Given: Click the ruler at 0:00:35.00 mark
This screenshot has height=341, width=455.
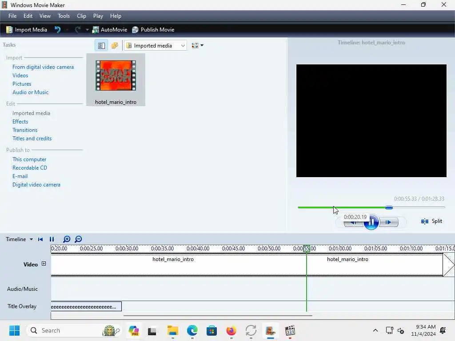Looking at the screenshot, I should tap(162, 249).
